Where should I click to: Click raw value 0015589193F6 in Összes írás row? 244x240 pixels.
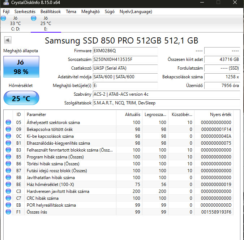(216, 212)
